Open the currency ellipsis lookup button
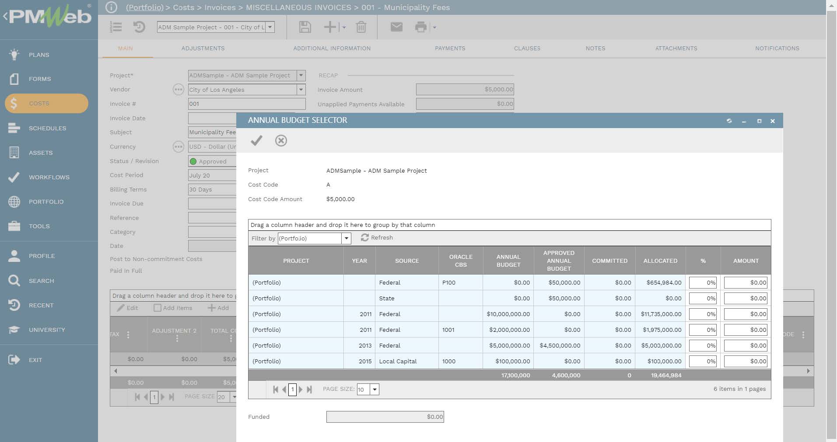 tap(178, 147)
